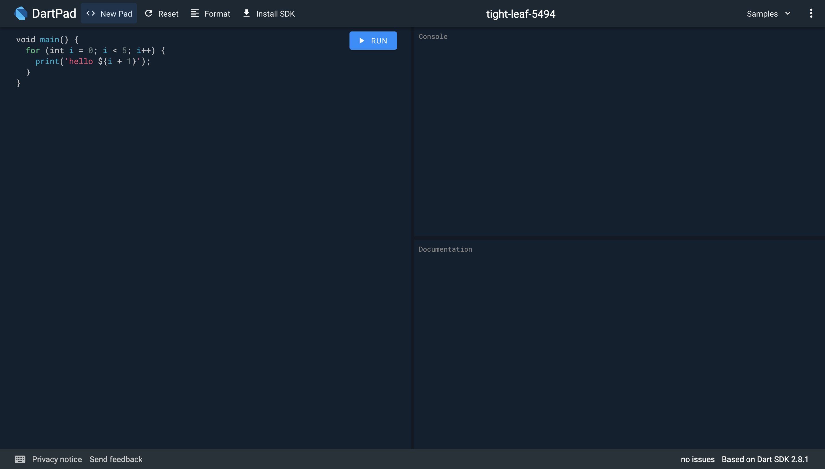Click the Format lines icon
825x469 pixels.
(195, 13)
